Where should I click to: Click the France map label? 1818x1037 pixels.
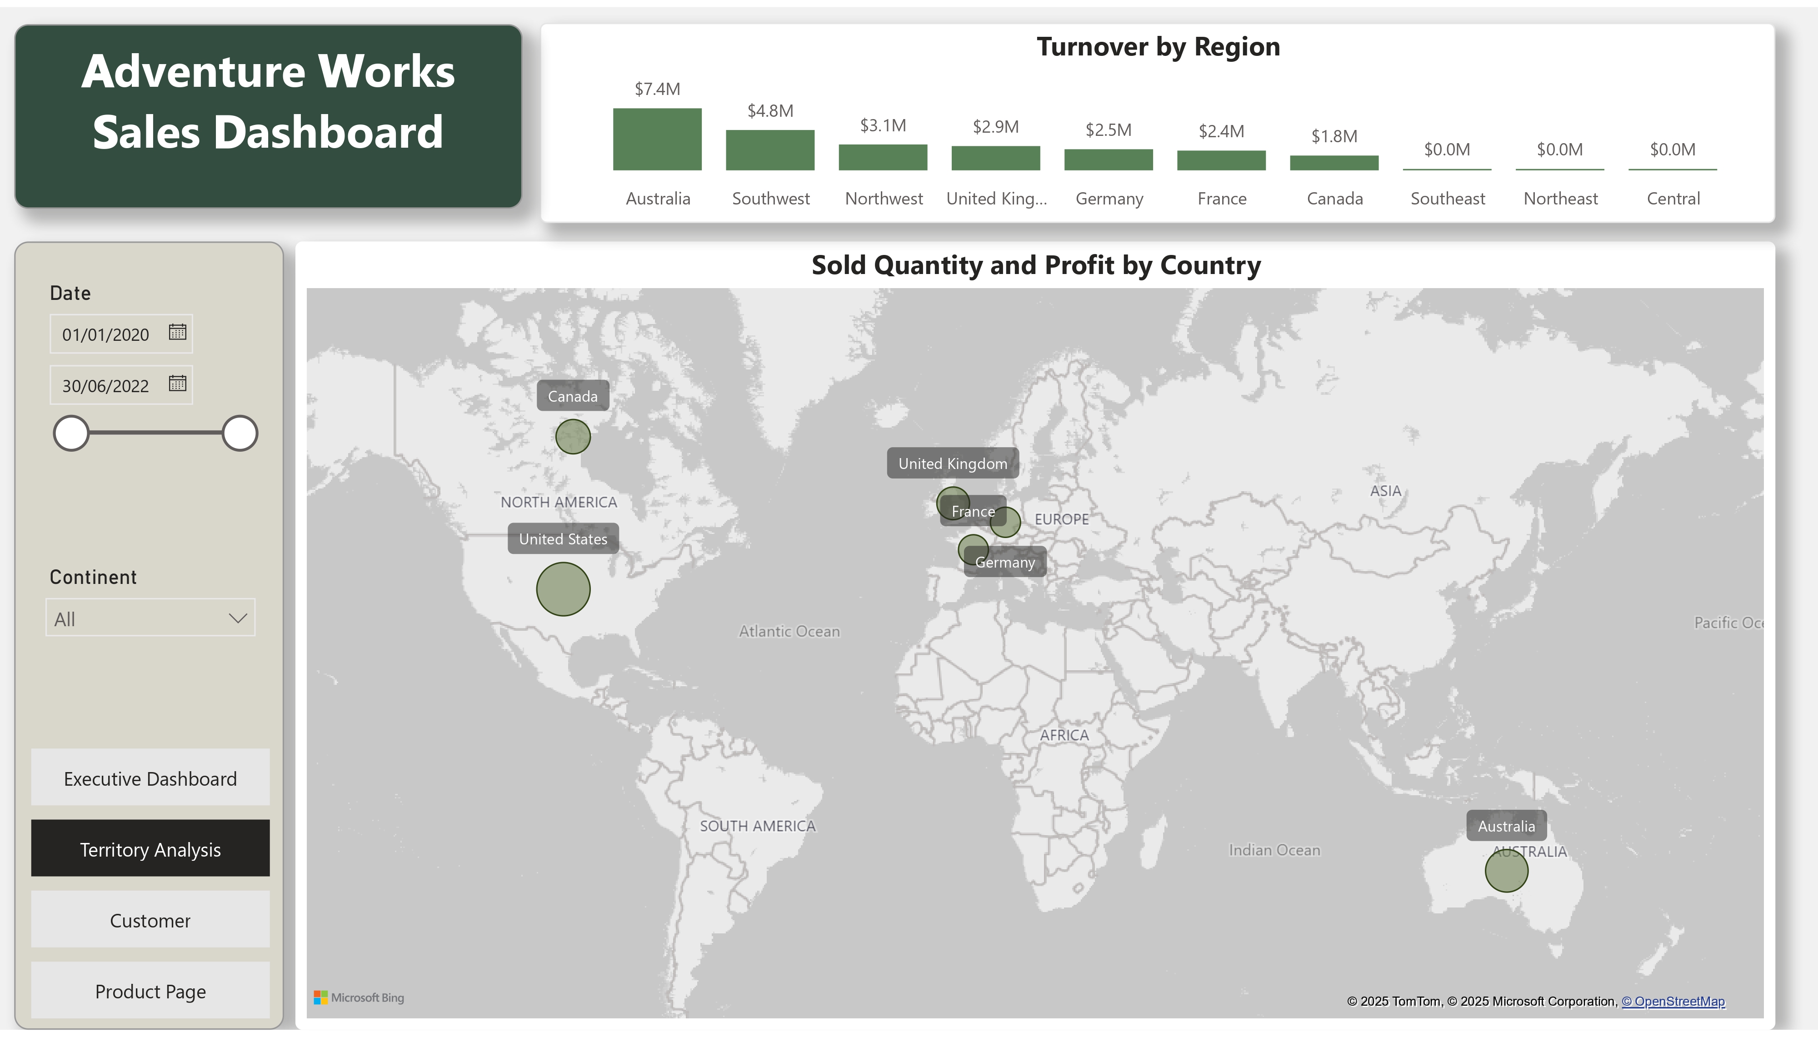tap(973, 511)
